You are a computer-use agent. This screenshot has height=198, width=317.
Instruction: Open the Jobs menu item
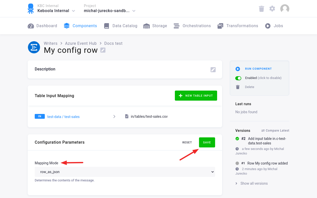coord(274,26)
